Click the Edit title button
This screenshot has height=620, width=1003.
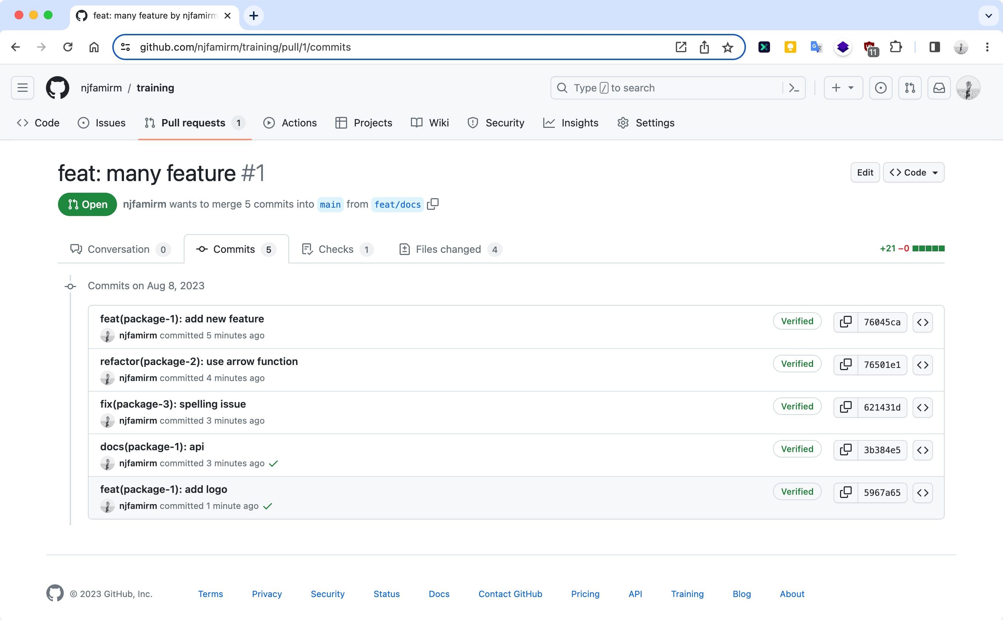[865, 173]
